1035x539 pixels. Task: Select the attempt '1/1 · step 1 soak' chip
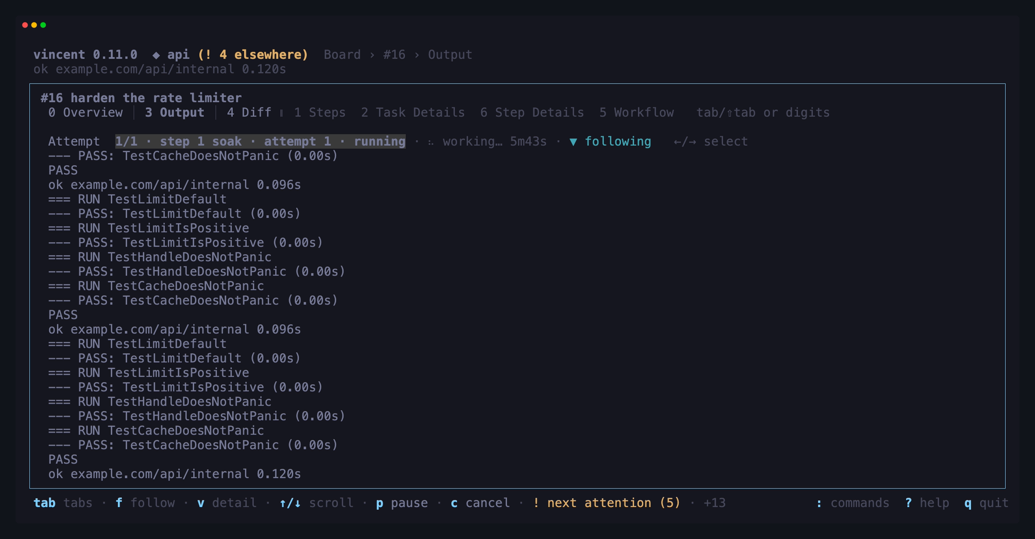[x=260, y=141]
